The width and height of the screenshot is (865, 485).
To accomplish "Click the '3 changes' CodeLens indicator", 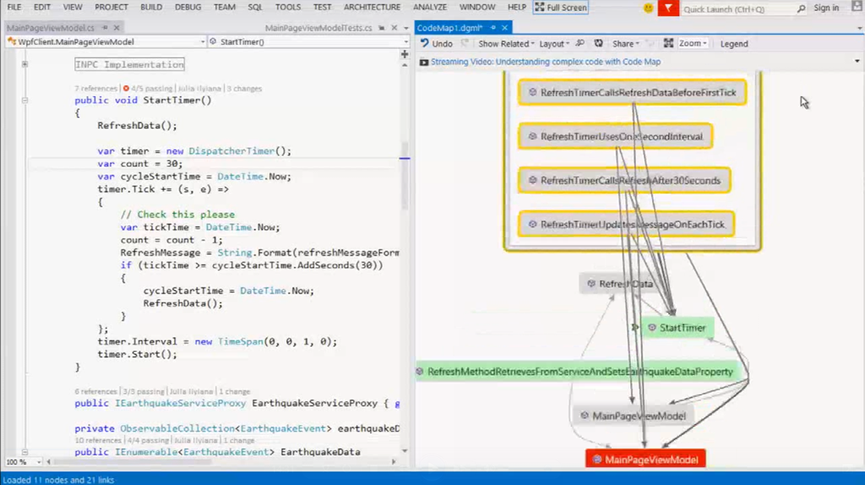I will pos(244,89).
